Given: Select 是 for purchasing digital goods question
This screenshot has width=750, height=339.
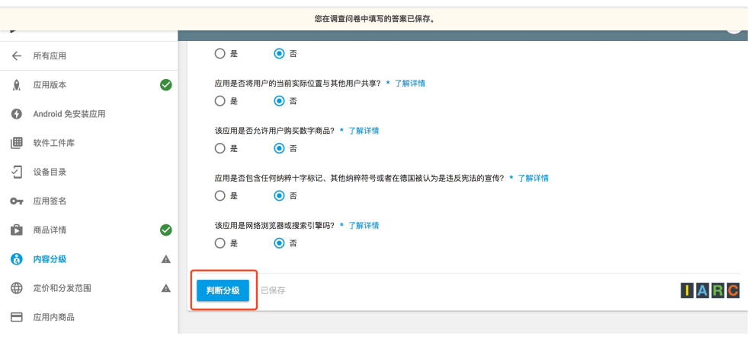Looking at the screenshot, I should tap(220, 148).
